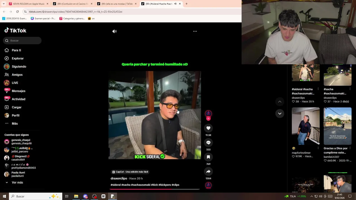Open draxerclips username under video

point(119,178)
